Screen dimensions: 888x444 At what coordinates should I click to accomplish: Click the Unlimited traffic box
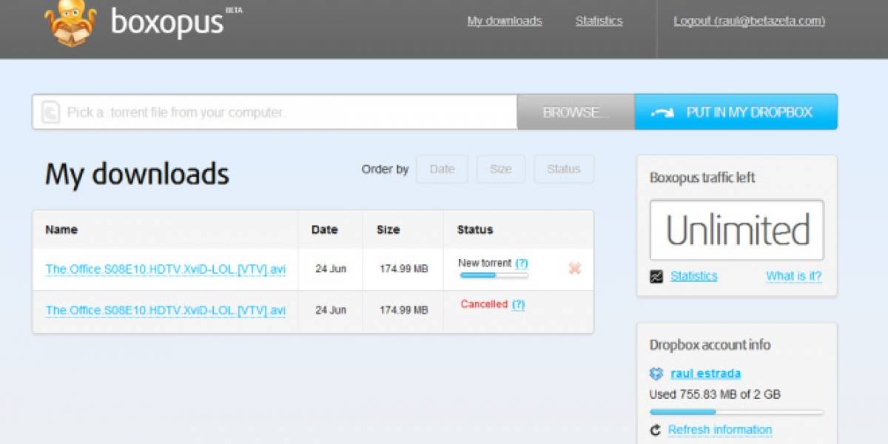coord(737,230)
